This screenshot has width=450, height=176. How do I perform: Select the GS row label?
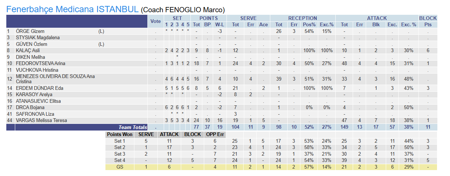pyautogui.click(x=120, y=167)
